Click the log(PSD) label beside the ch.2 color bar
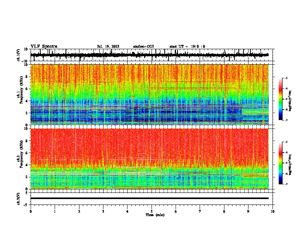 (x=290, y=165)
